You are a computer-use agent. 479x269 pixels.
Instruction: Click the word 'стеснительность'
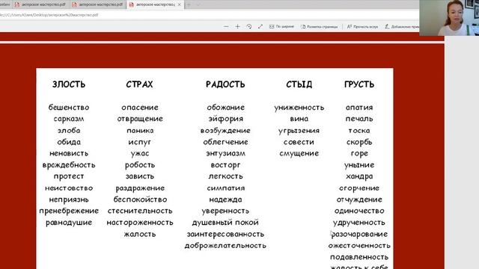pos(140,211)
